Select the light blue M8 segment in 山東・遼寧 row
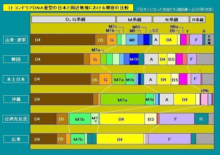The image size is (220, 155). (x=132, y=40)
